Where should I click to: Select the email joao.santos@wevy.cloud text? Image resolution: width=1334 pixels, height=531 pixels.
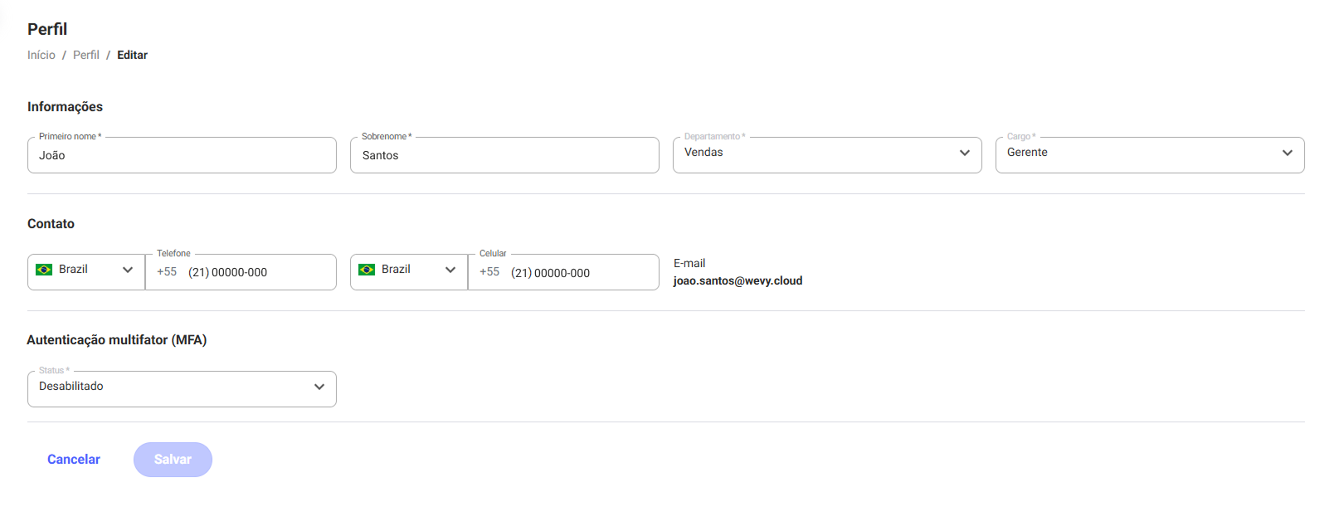(738, 280)
